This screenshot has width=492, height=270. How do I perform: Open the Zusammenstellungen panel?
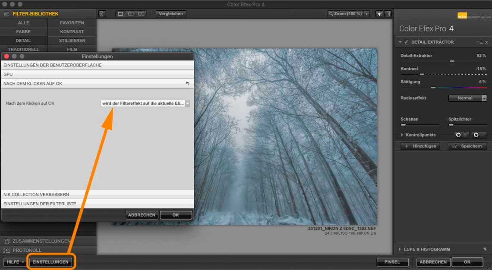click(x=48, y=241)
